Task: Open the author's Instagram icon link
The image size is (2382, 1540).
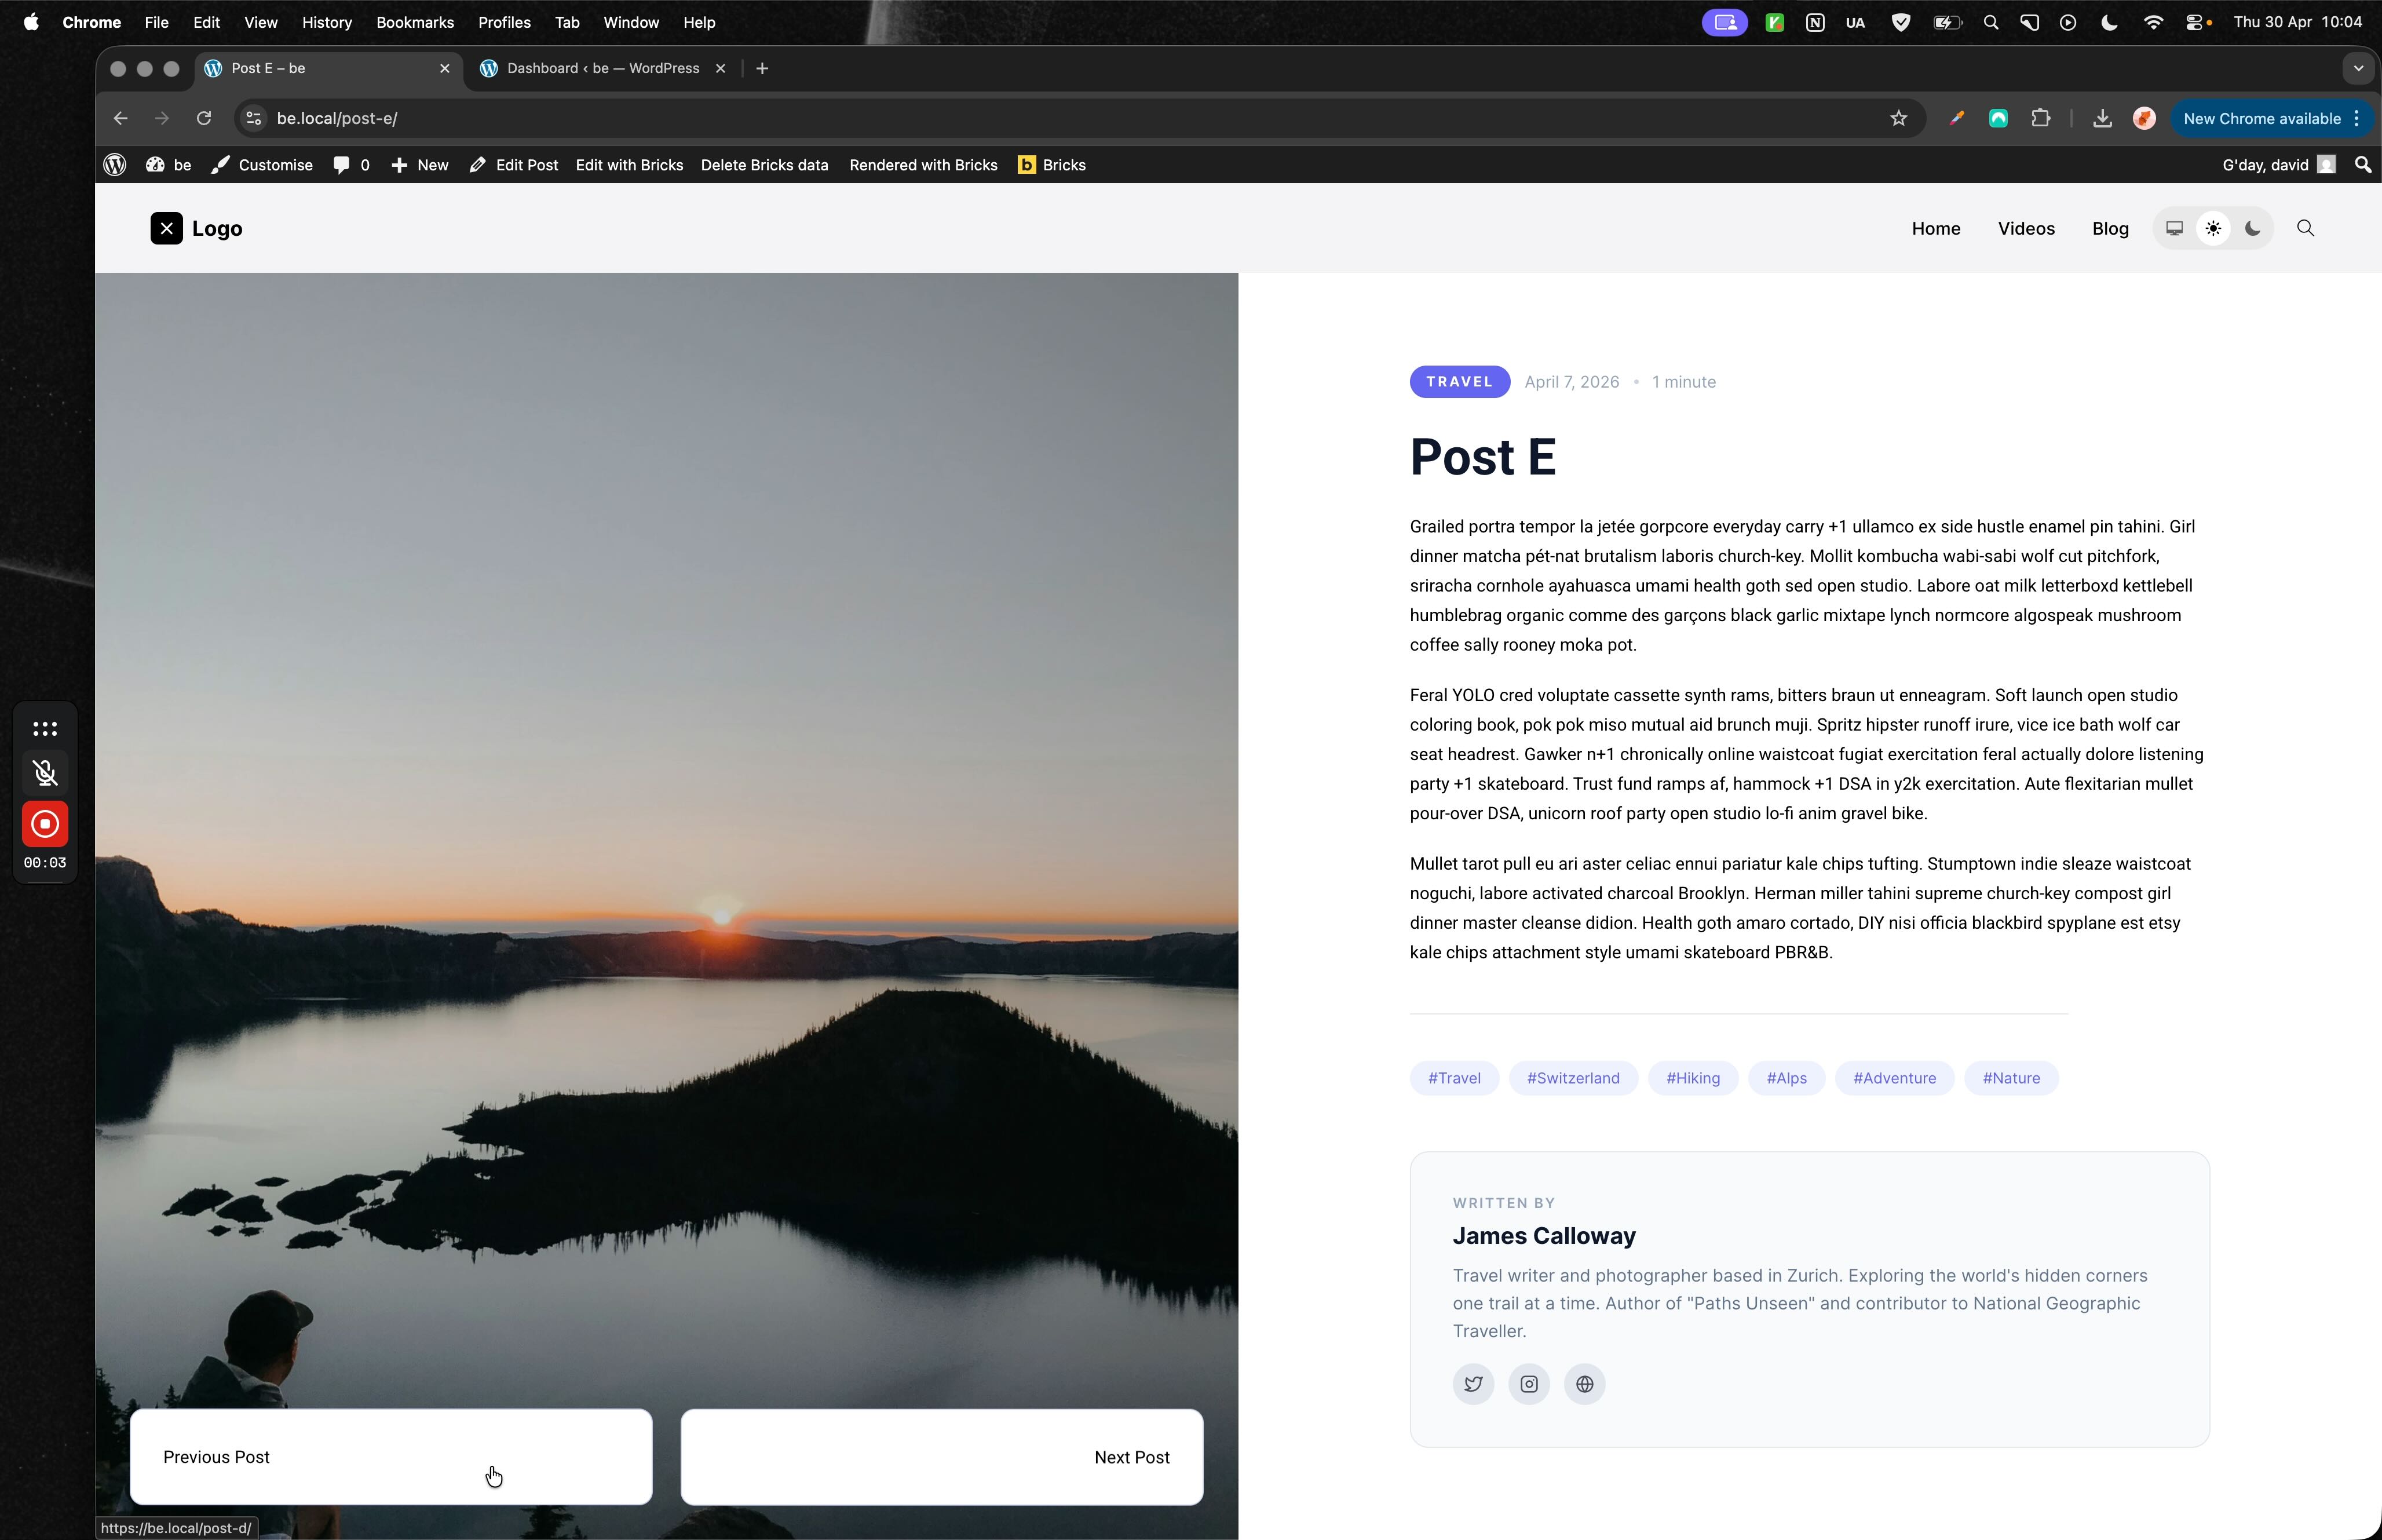Action: tap(1528, 1384)
